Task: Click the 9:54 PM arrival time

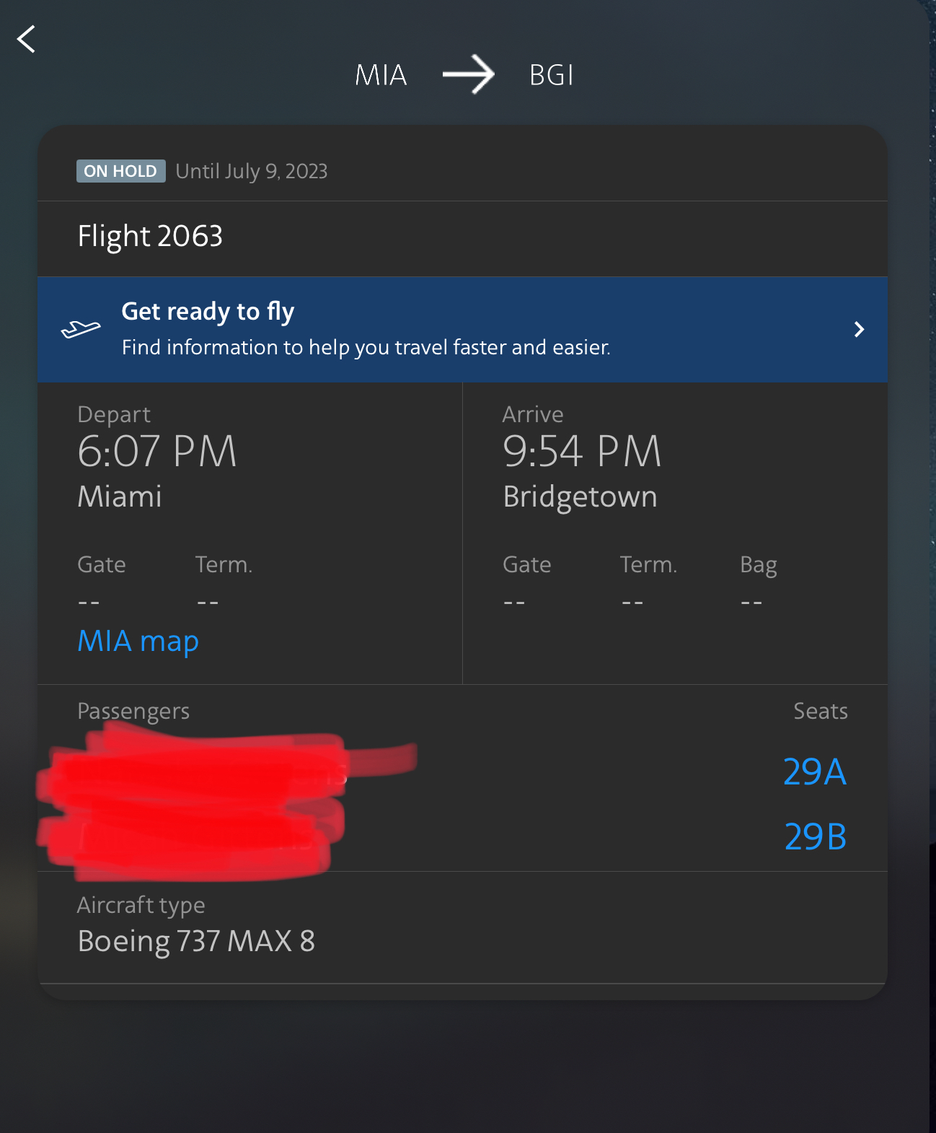Action: click(x=582, y=451)
